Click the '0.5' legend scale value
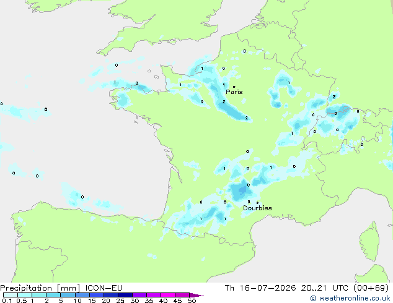This screenshot has width=393, height=303. 22,301
